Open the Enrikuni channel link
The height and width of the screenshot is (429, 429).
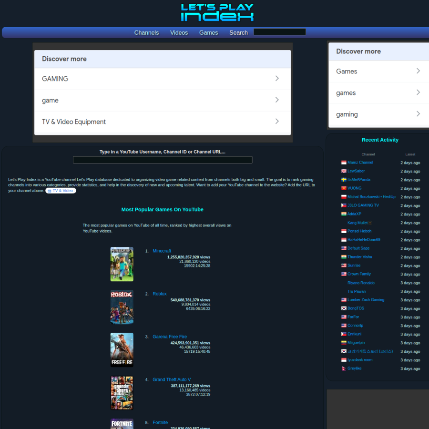pos(354,334)
